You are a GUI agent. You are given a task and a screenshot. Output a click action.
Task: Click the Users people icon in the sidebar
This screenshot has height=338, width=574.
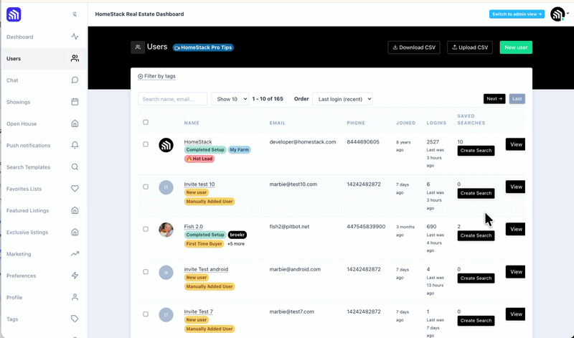[x=75, y=58]
